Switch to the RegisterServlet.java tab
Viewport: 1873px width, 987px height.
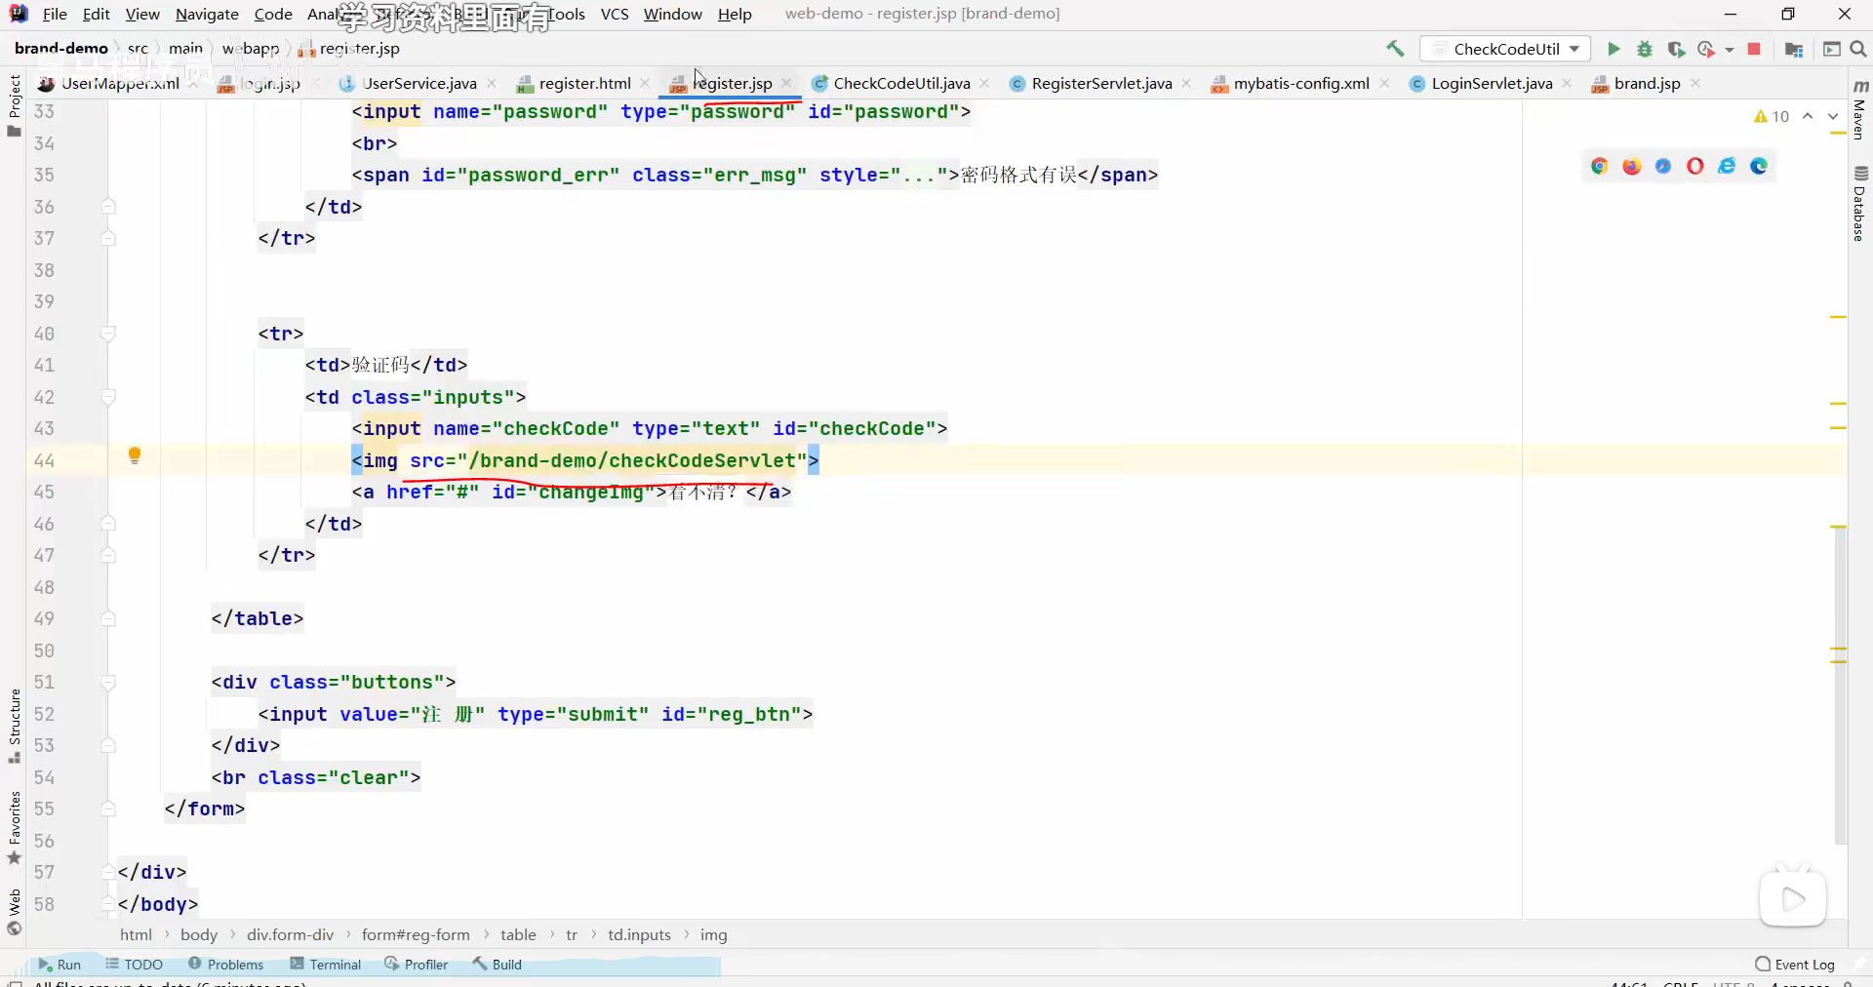pyautogui.click(x=1101, y=84)
